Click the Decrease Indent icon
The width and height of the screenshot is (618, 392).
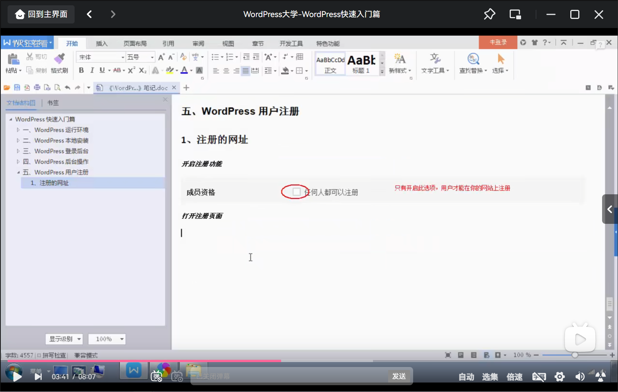point(246,57)
